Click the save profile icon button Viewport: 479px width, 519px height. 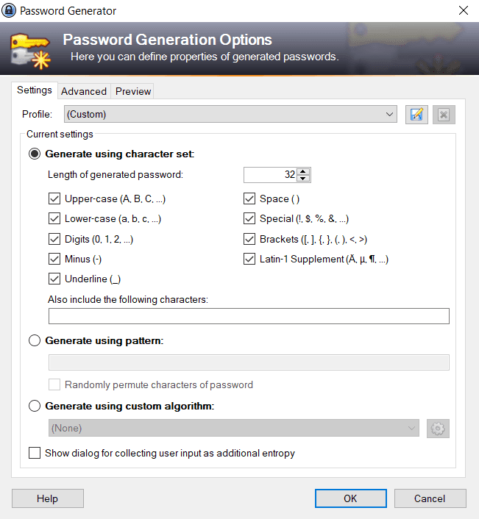(416, 114)
